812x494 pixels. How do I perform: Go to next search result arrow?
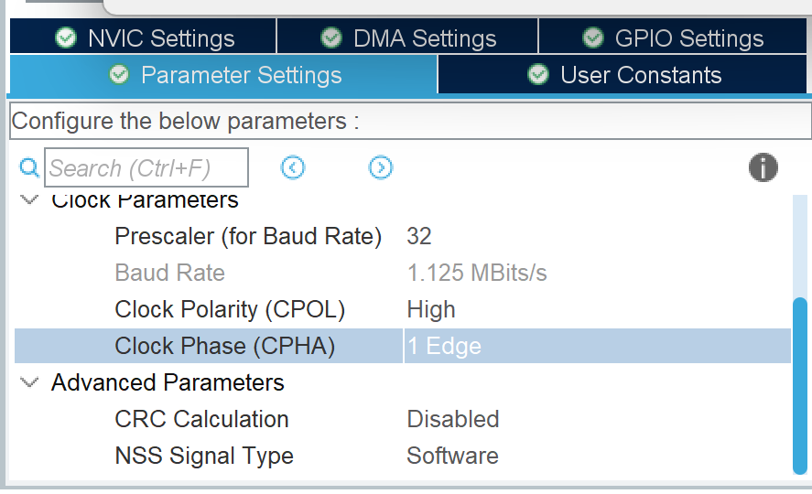pos(381,167)
